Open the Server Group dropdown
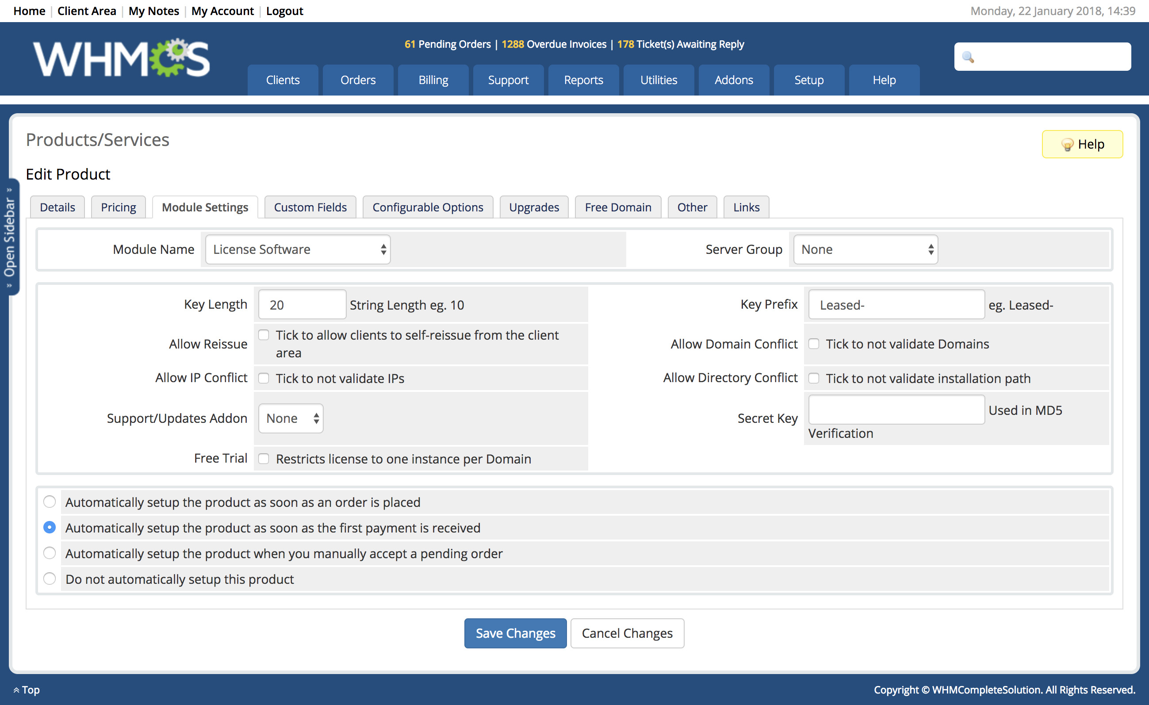The width and height of the screenshot is (1149, 705). pos(865,249)
